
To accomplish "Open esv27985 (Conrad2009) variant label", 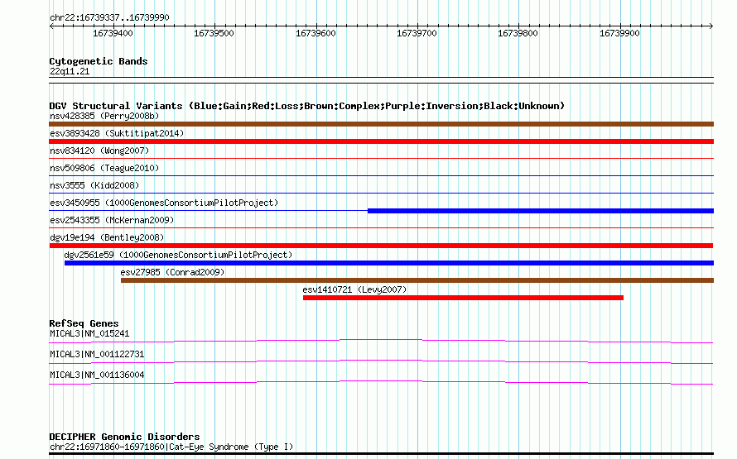I will tap(172, 272).
